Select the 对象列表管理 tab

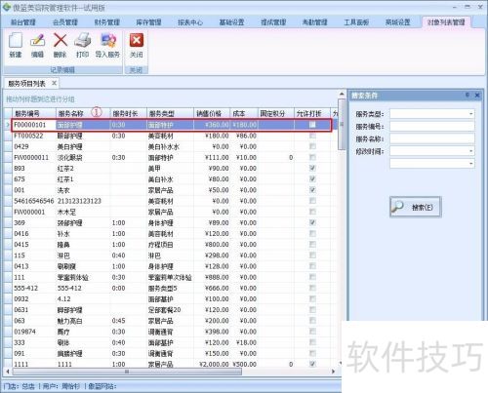[x=446, y=22]
